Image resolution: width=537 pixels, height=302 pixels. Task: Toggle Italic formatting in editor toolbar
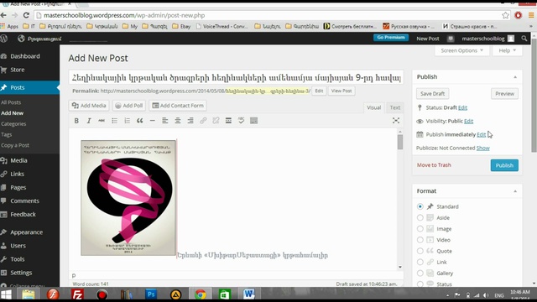[x=89, y=121]
